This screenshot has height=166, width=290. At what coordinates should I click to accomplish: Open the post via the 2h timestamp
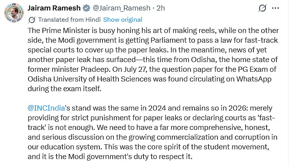pyautogui.click(x=161, y=8)
